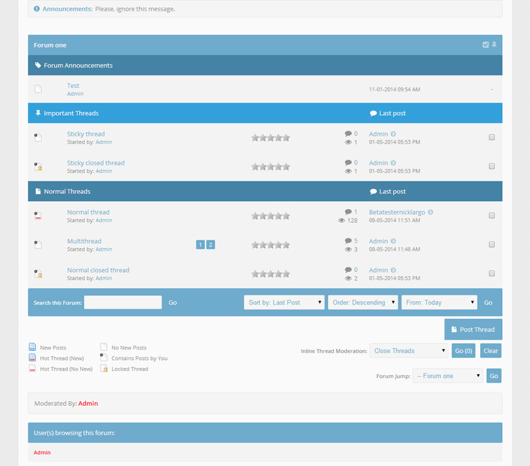This screenshot has width=530, height=466.
Task: Tick the checkbox for Sticky thread
Action: coord(492,137)
